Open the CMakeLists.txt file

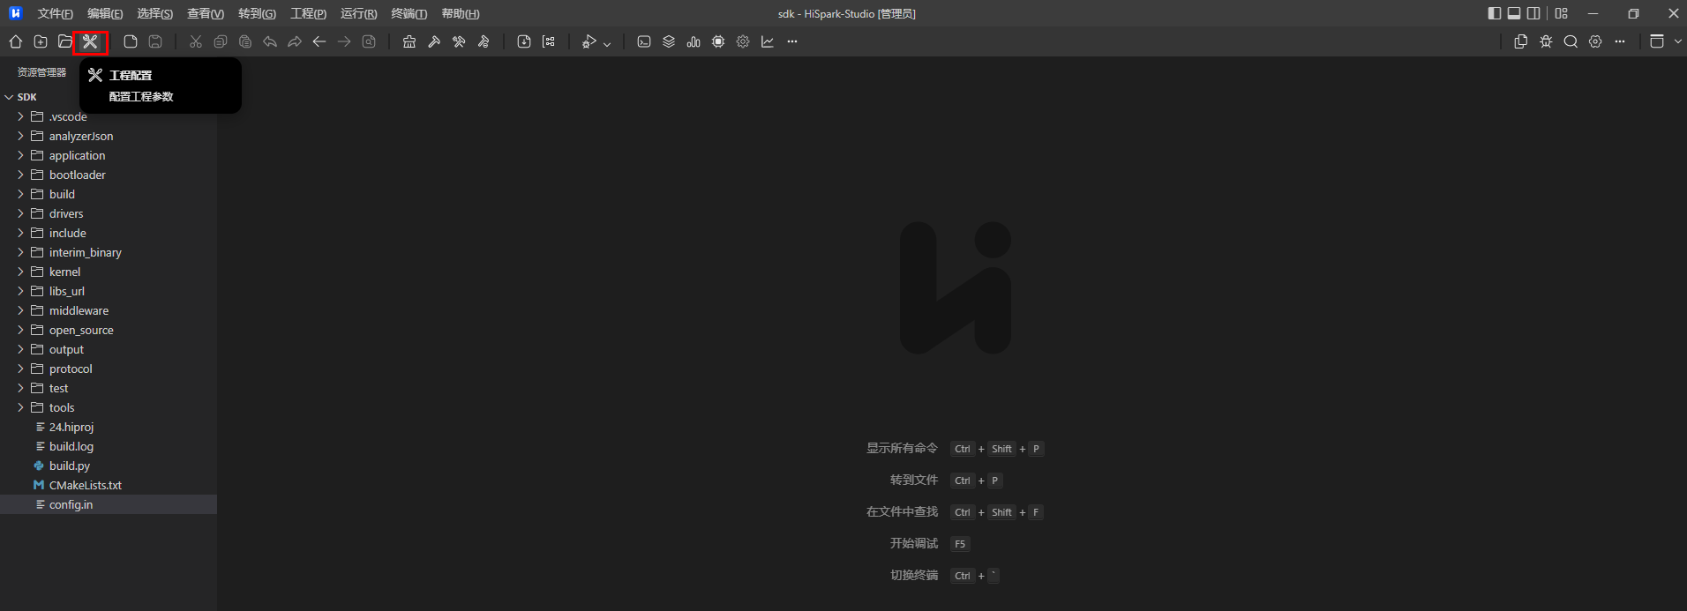85,485
